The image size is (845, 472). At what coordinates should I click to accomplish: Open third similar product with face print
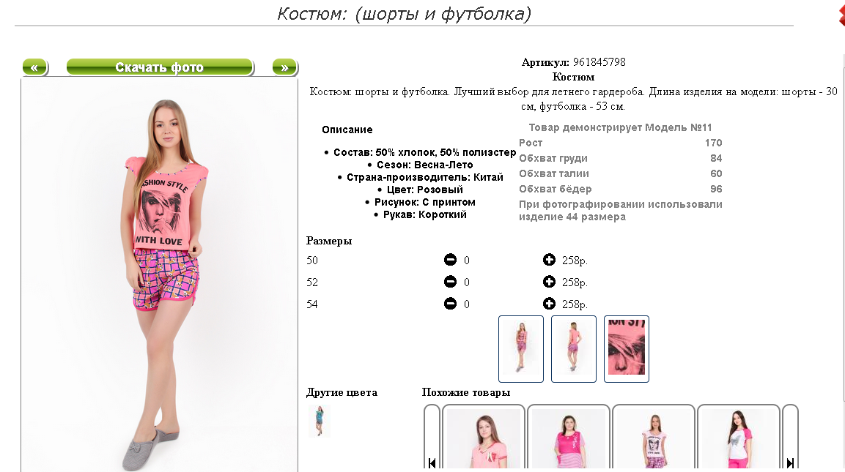tap(654, 438)
